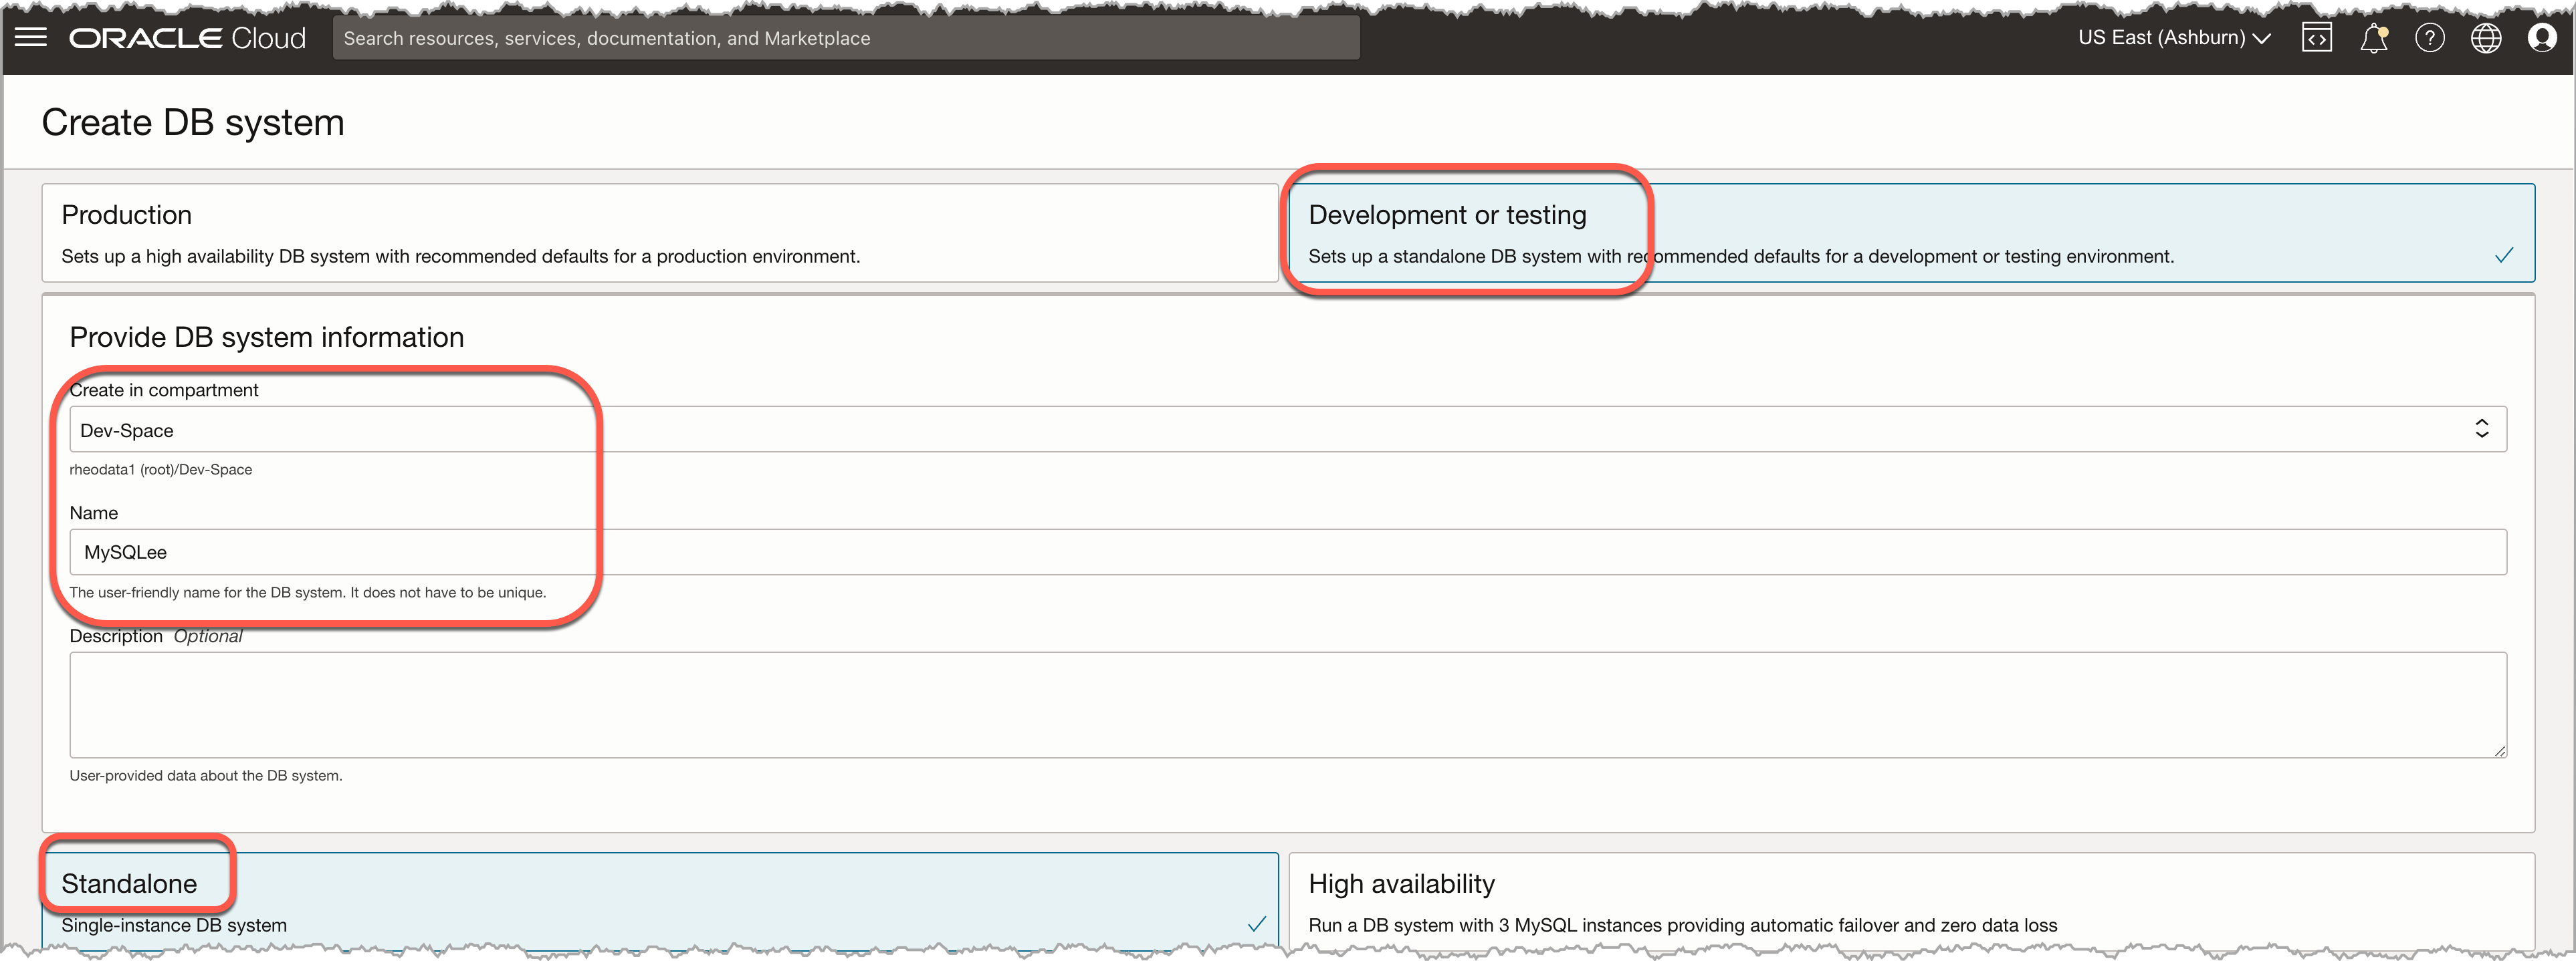Image resolution: width=2576 pixels, height=961 pixels.
Task: Open the user profile avatar menu
Action: (x=2541, y=38)
